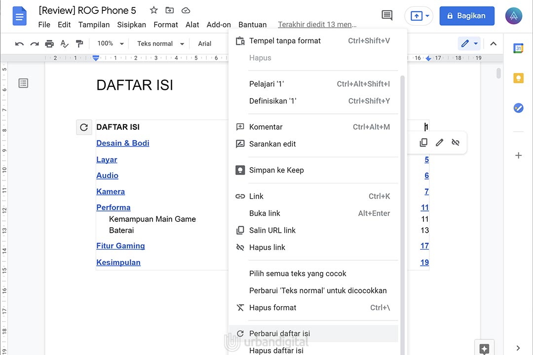Open the Bantuan menu
This screenshot has height=355, width=533.
coord(252,25)
